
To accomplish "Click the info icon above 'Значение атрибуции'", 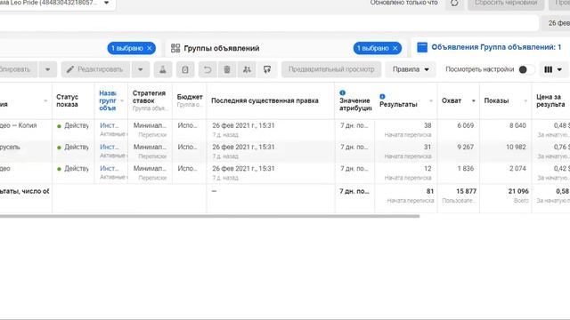I will 342,92.
